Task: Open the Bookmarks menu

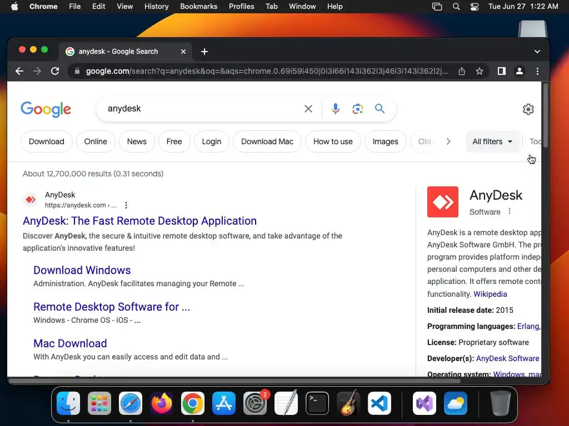Action: (199, 7)
